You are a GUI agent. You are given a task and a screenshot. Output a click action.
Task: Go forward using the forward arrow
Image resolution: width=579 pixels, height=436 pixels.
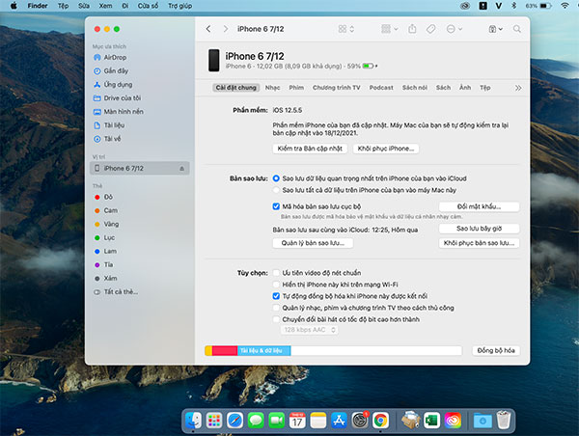(225, 29)
